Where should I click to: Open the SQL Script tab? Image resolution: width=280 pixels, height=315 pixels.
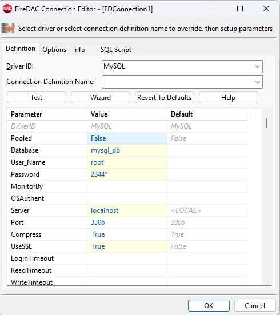pos(116,50)
